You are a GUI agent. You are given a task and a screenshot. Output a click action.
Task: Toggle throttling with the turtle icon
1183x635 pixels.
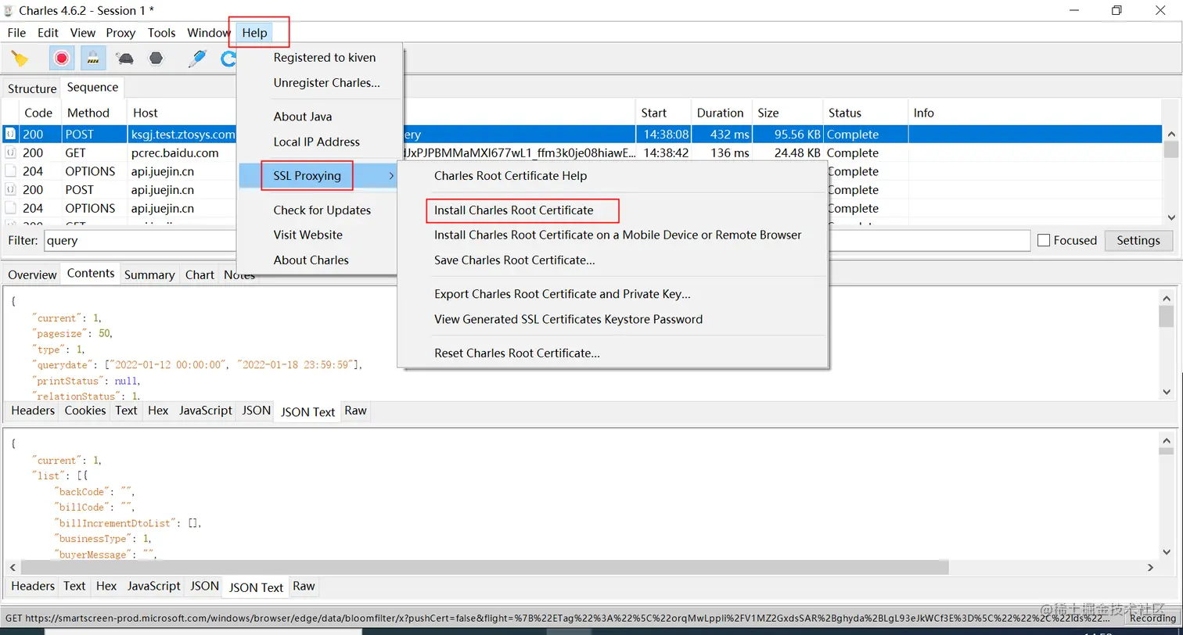(124, 59)
